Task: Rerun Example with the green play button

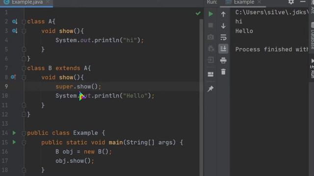Action: (x=210, y=14)
